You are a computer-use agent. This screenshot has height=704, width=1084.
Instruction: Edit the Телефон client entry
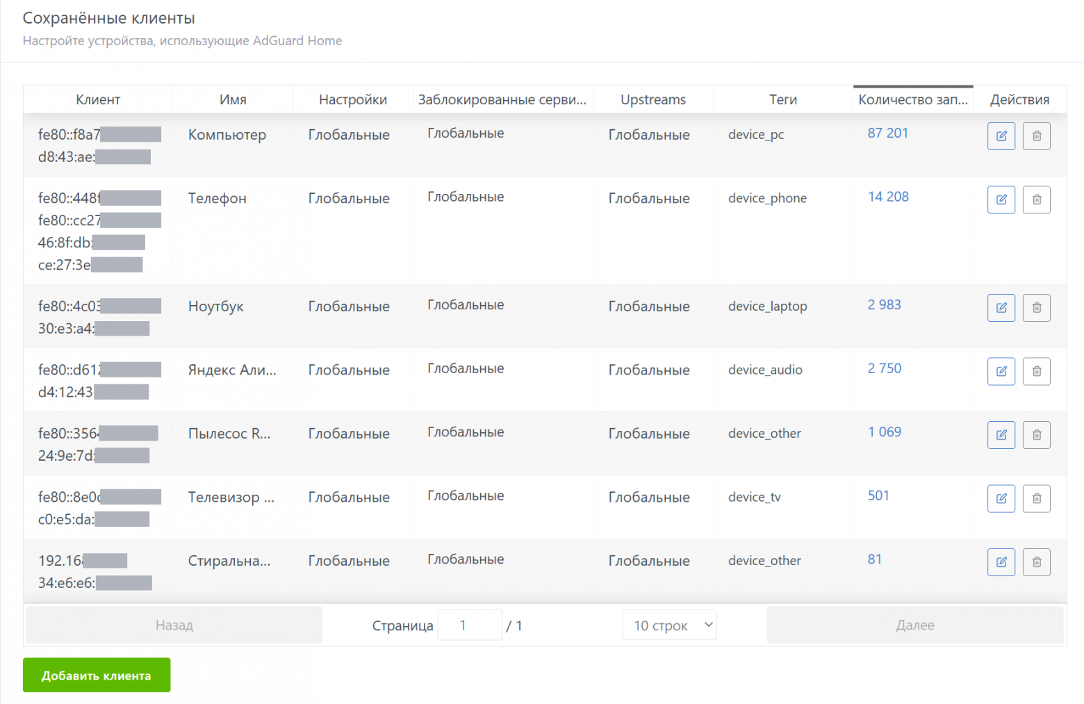point(1001,199)
